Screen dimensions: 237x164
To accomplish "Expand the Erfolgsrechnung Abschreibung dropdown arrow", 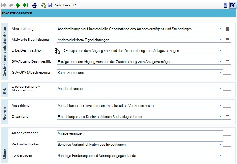I will (221, 89).
